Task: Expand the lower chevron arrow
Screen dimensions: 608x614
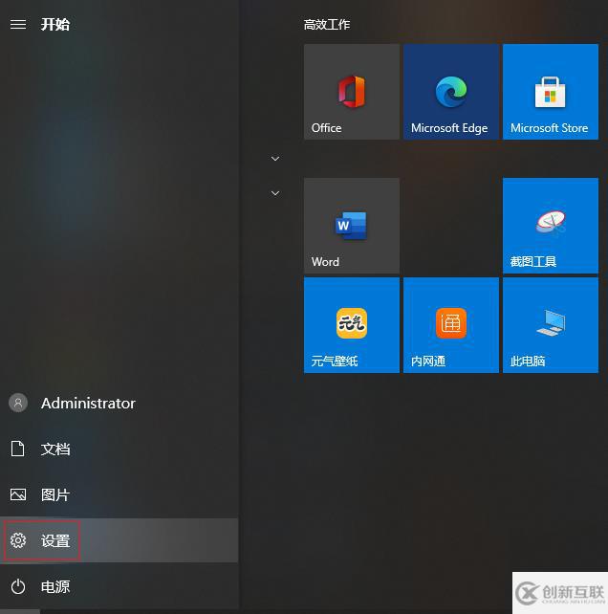Action: tap(275, 193)
